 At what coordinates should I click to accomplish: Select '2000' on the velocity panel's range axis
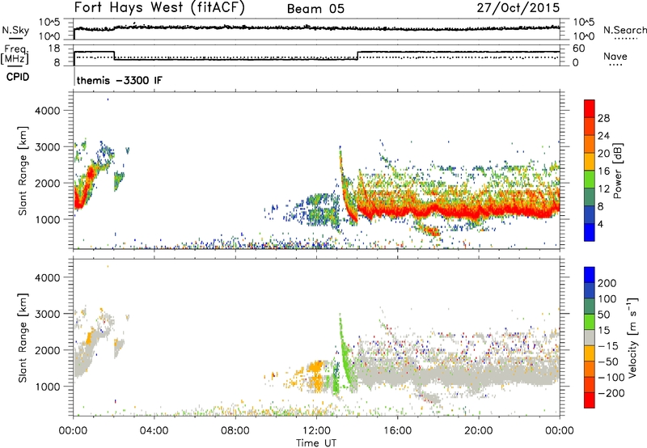48,350
